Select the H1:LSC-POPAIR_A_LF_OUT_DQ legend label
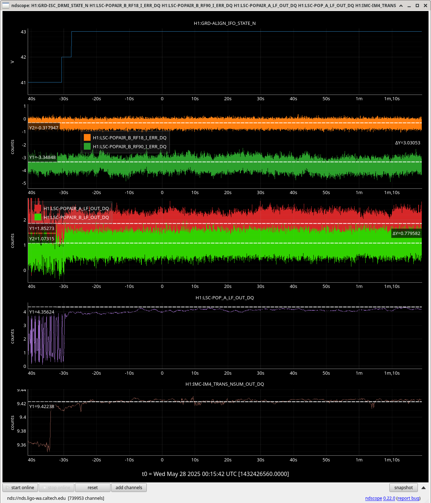 click(x=76, y=208)
